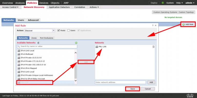Image resolution: width=197 pixels, height=98 pixels.
Task: Open the Add Rule dialog help icon
Action: point(153,25)
